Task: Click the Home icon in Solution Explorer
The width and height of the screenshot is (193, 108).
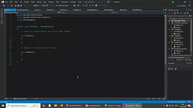Action: (x=175, y=13)
